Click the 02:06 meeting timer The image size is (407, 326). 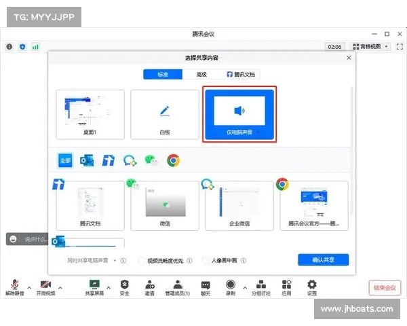(x=334, y=47)
